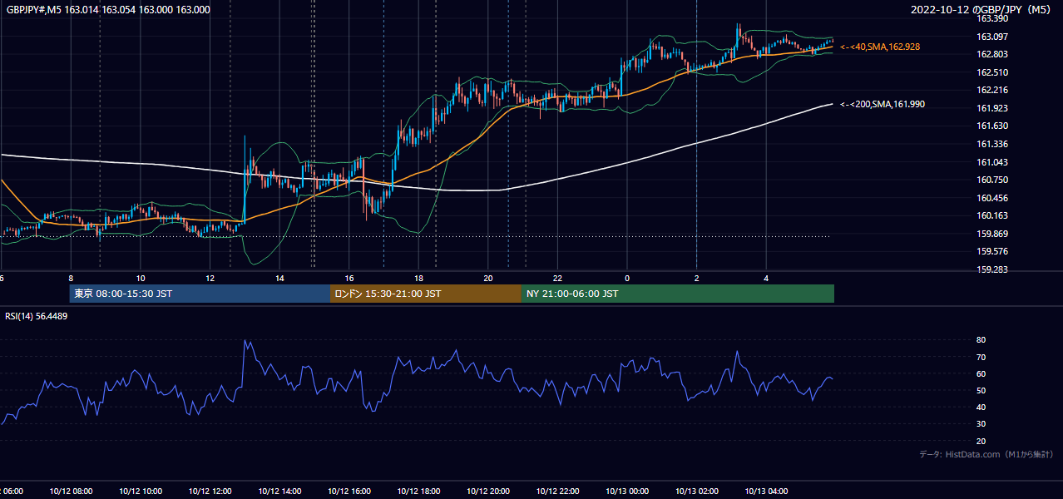Click price axis value 160.163
The height and width of the screenshot is (499, 1063).
992,215
